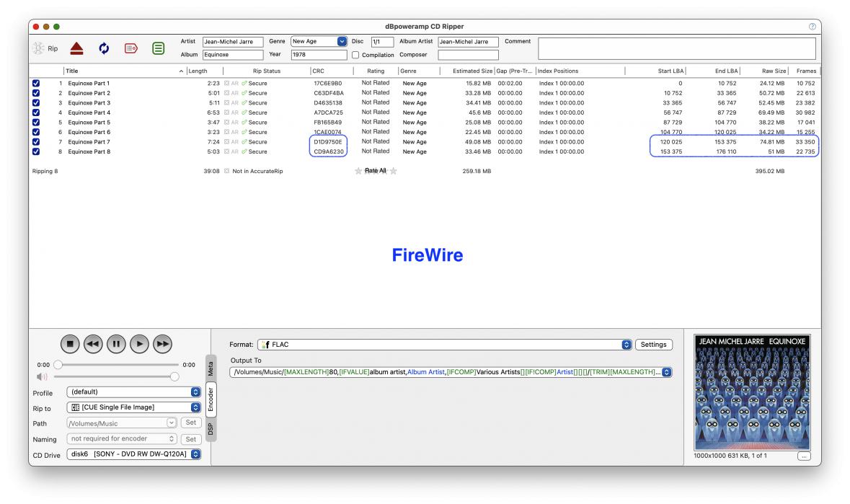The image size is (850, 504).
Task: Click the blue Refresh disc icon
Action: tap(105, 48)
